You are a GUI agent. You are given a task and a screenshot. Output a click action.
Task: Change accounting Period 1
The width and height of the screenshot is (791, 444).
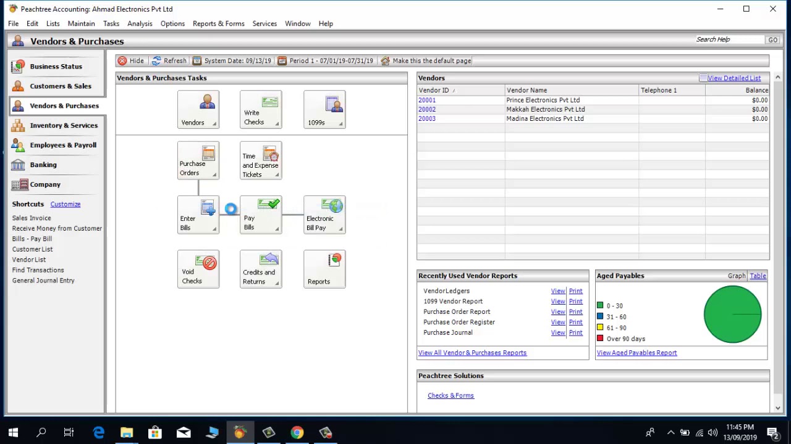click(x=325, y=60)
